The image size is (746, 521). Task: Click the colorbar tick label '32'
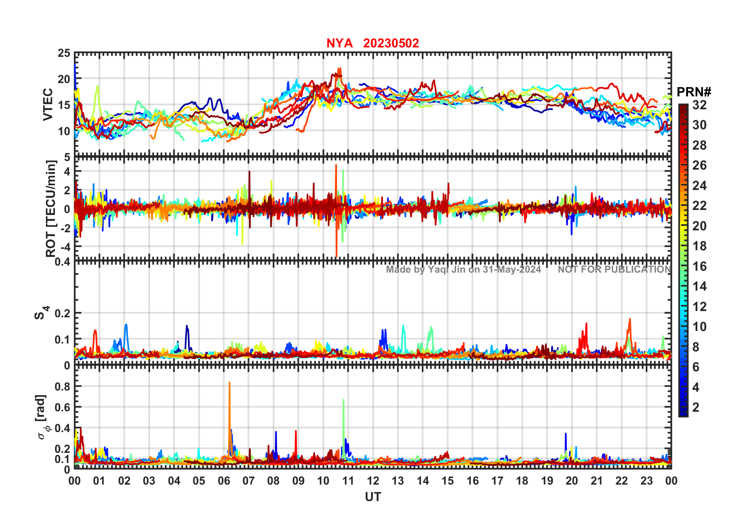click(x=699, y=105)
